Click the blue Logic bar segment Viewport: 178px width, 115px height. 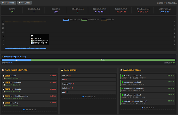point(16,60)
